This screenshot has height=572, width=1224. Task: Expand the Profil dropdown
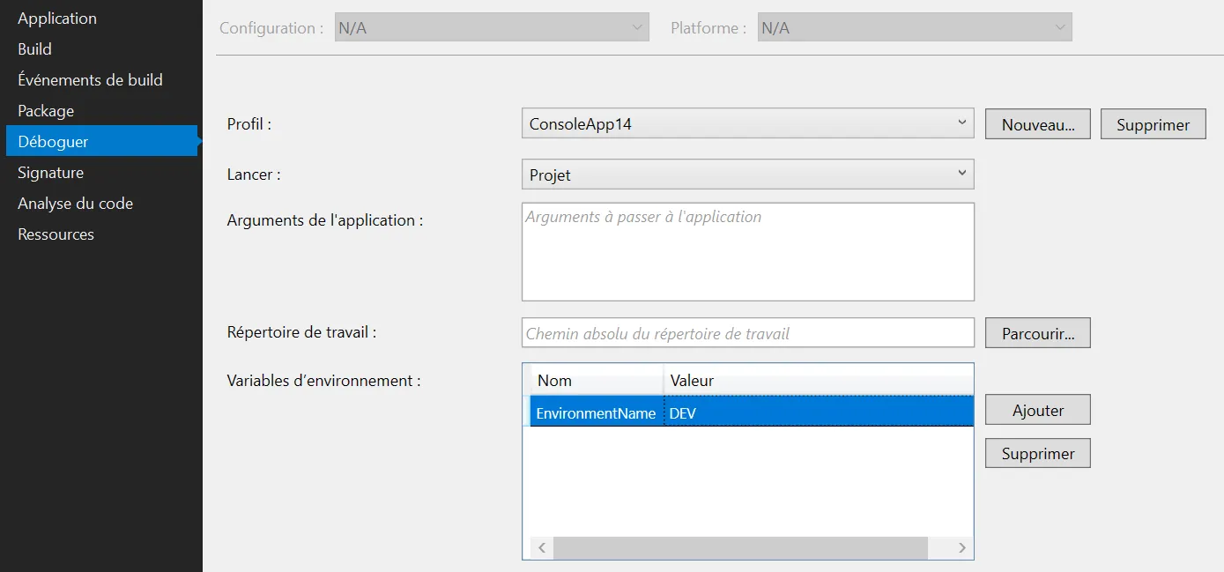pos(747,124)
